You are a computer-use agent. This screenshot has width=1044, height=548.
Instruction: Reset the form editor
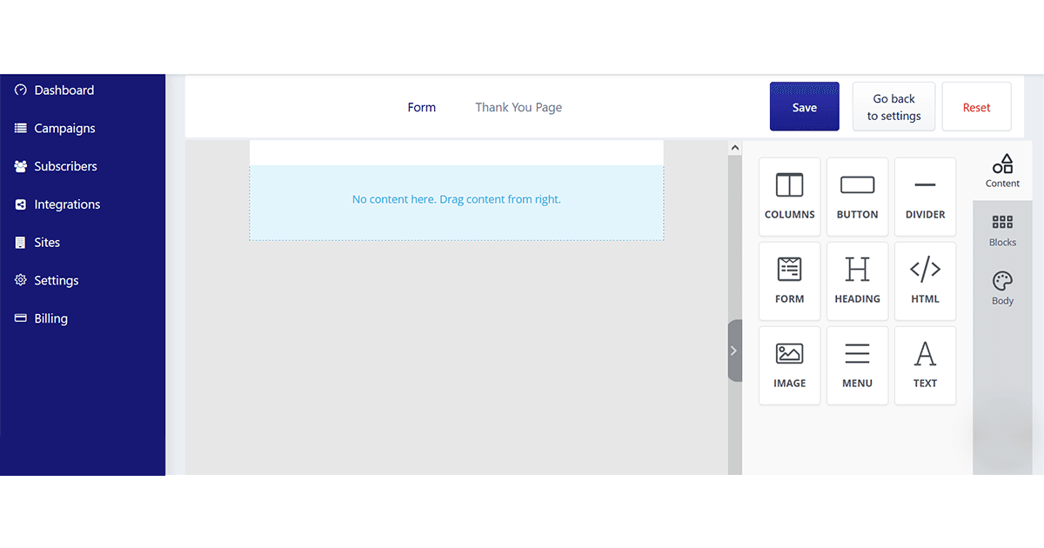976,107
